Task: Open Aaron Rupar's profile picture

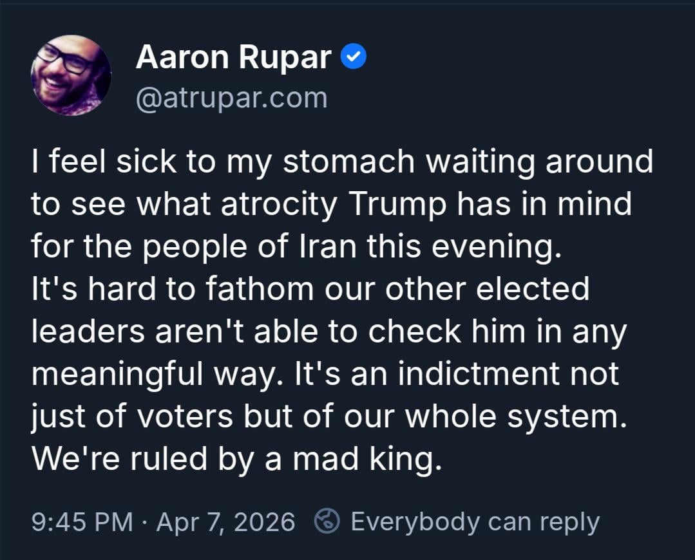Action: click(71, 75)
